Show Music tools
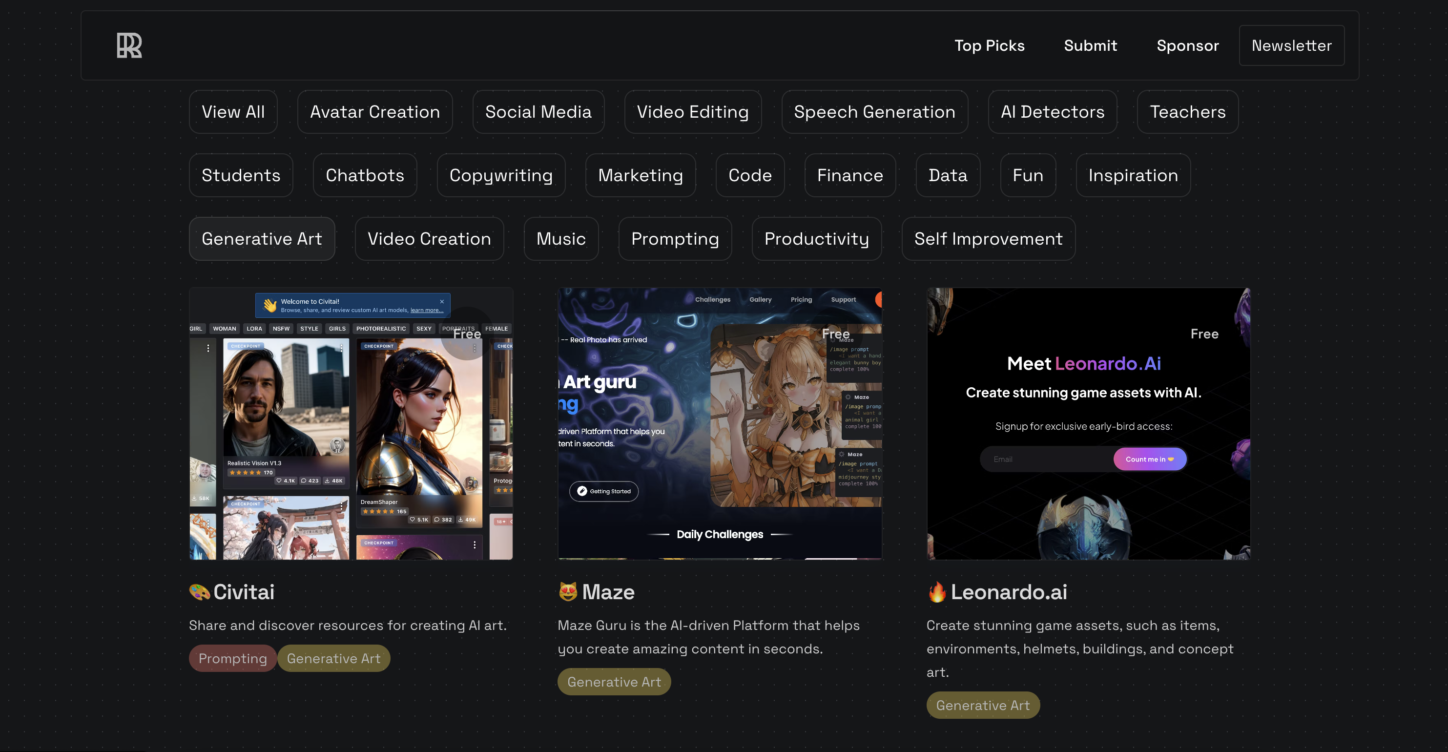The height and width of the screenshot is (752, 1448). 561,239
